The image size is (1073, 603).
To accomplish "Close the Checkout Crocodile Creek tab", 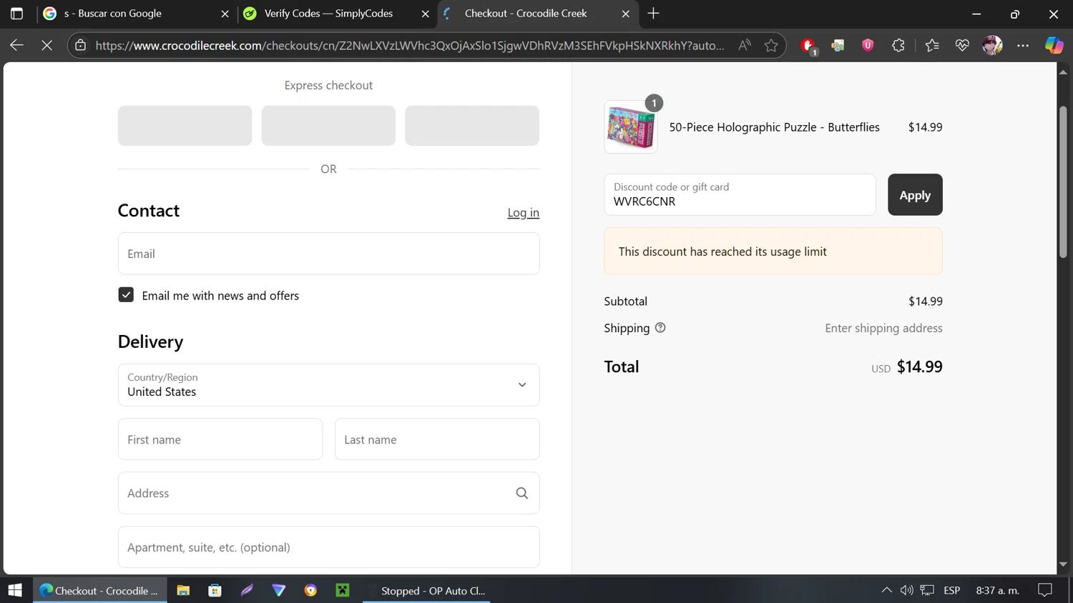I will tap(625, 14).
